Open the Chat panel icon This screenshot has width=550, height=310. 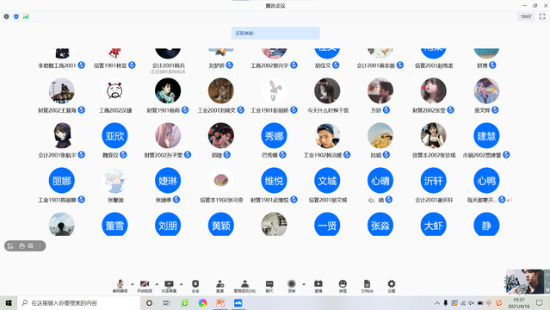click(269, 286)
